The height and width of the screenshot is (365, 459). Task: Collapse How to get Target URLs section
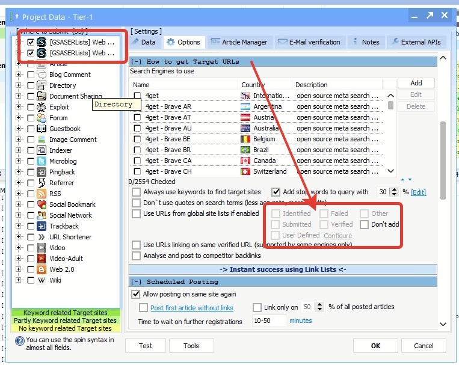point(136,62)
